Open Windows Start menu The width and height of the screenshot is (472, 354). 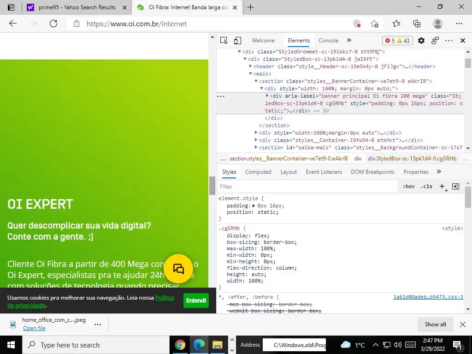pos(11,345)
